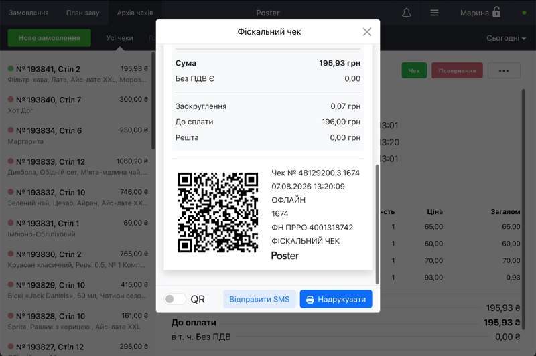The image size is (536, 356).
Task: Click the Сума 195,93 грн amount
Action: 340,63
